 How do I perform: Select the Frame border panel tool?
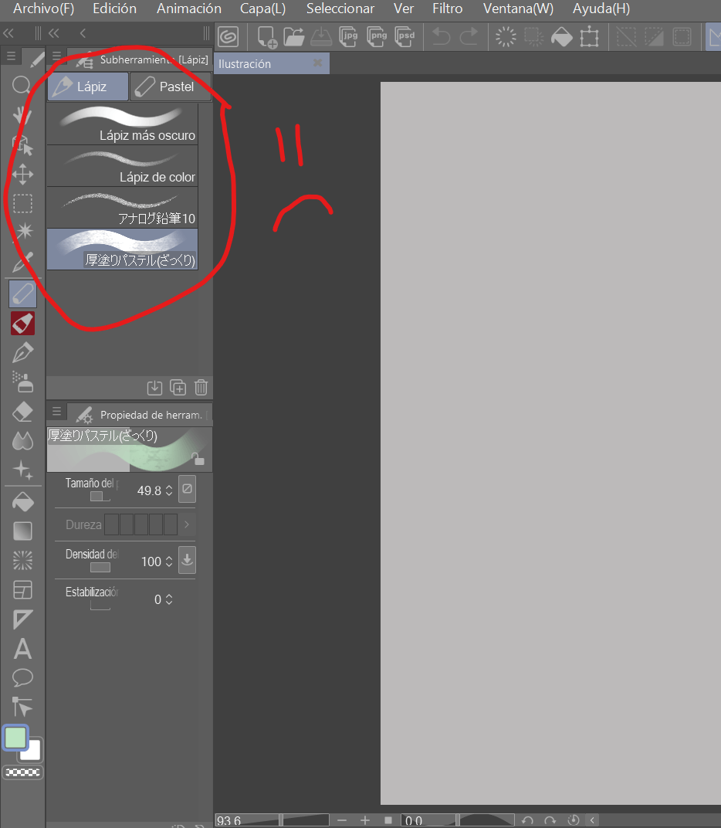click(22, 590)
